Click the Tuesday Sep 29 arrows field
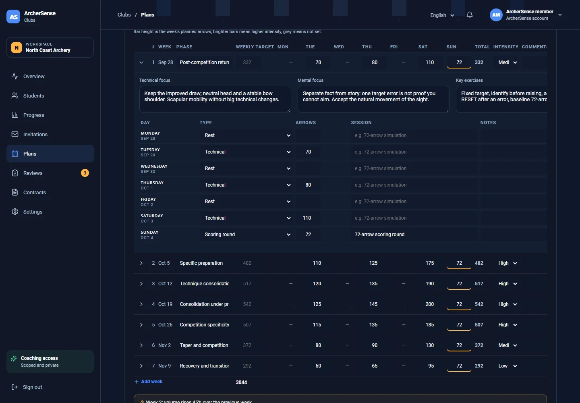The width and height of the screenshot is (580, 403). pos(308,152)
